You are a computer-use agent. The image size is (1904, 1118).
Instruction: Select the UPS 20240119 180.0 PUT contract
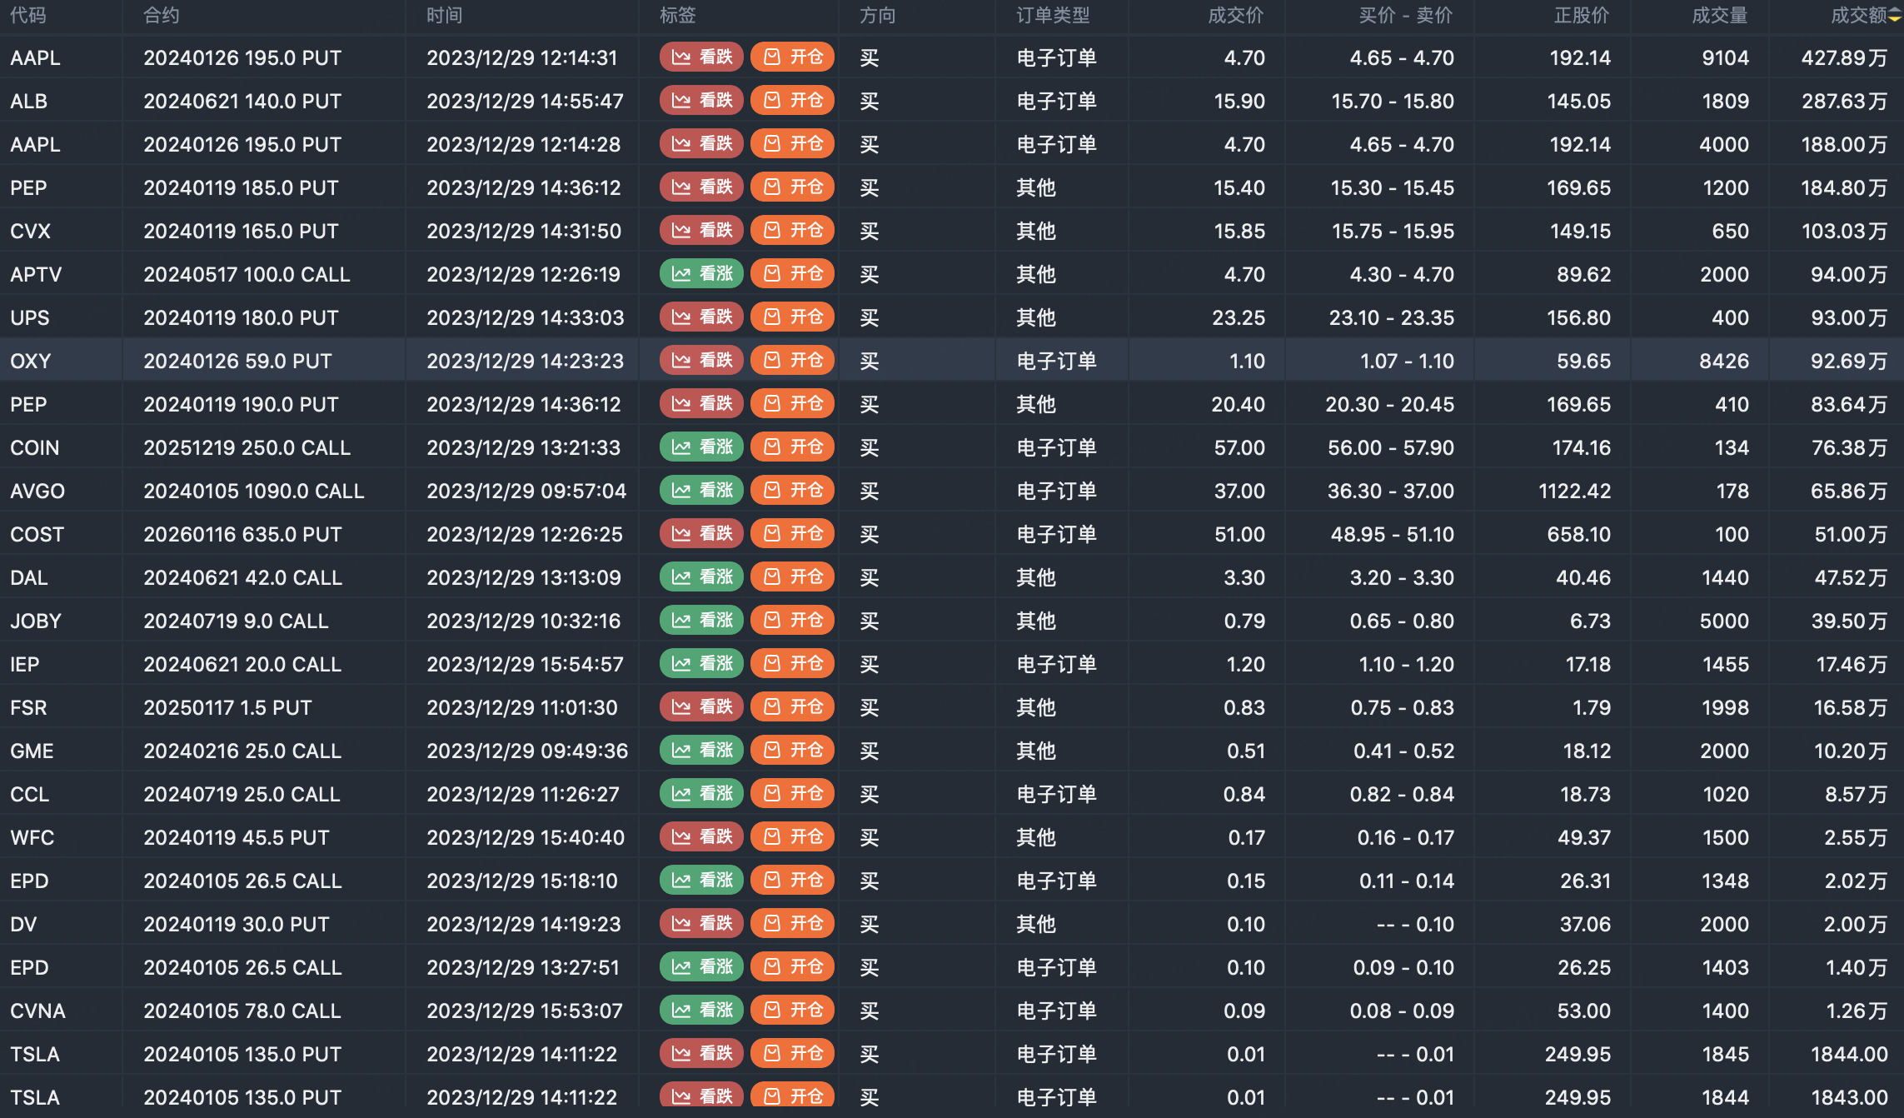241,317
